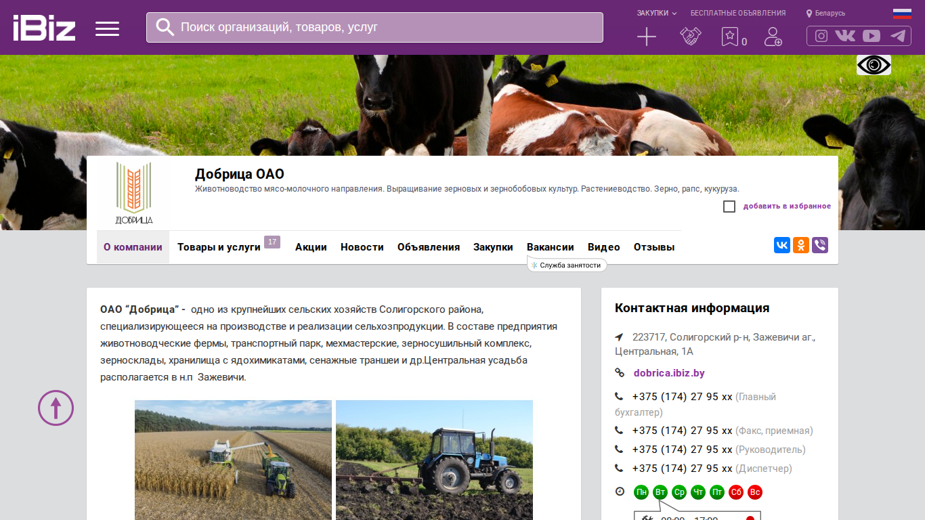Click phone icon for Факс, приемная
925x520 pixels.
click(619, 431)
